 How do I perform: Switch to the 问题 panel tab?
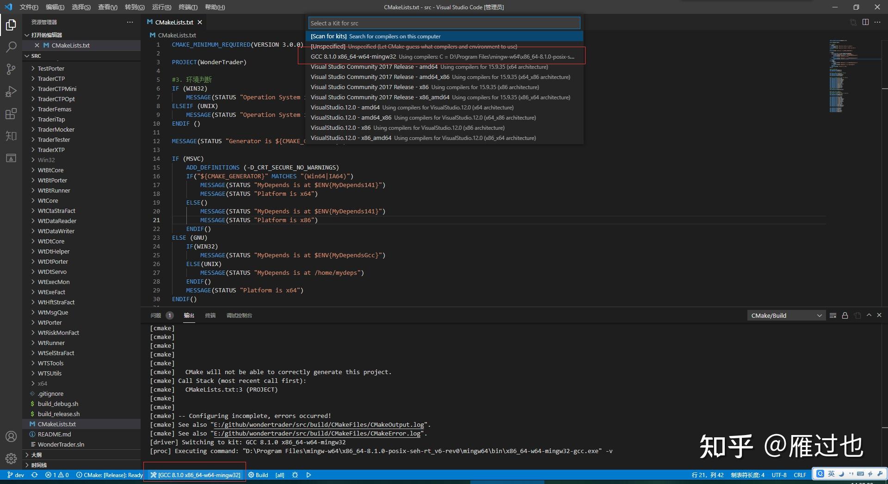156,315
